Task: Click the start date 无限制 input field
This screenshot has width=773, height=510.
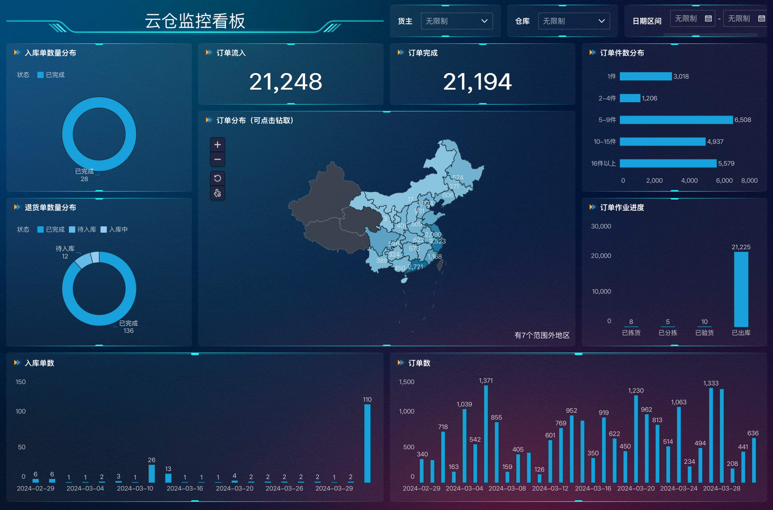Action: point(686,19)
